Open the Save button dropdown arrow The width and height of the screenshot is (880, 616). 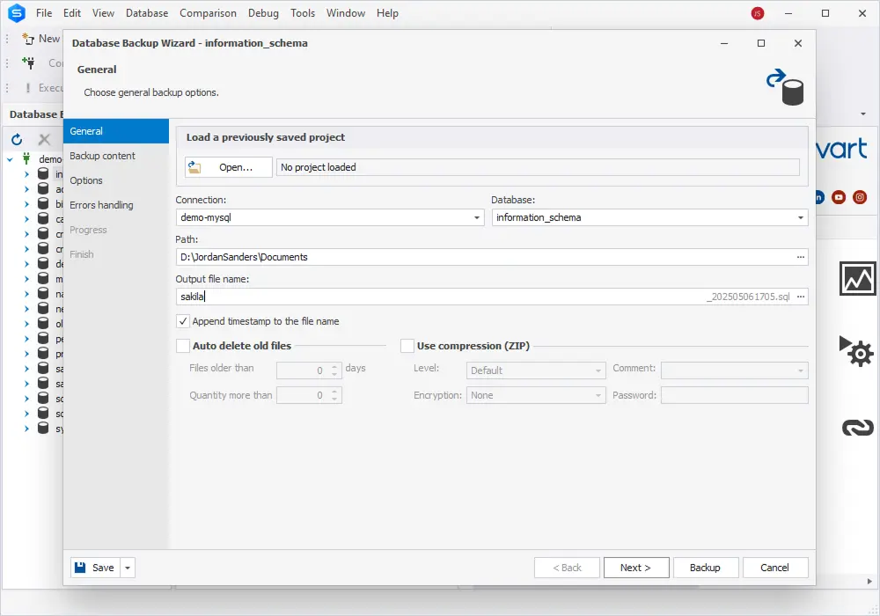point(128,568)
